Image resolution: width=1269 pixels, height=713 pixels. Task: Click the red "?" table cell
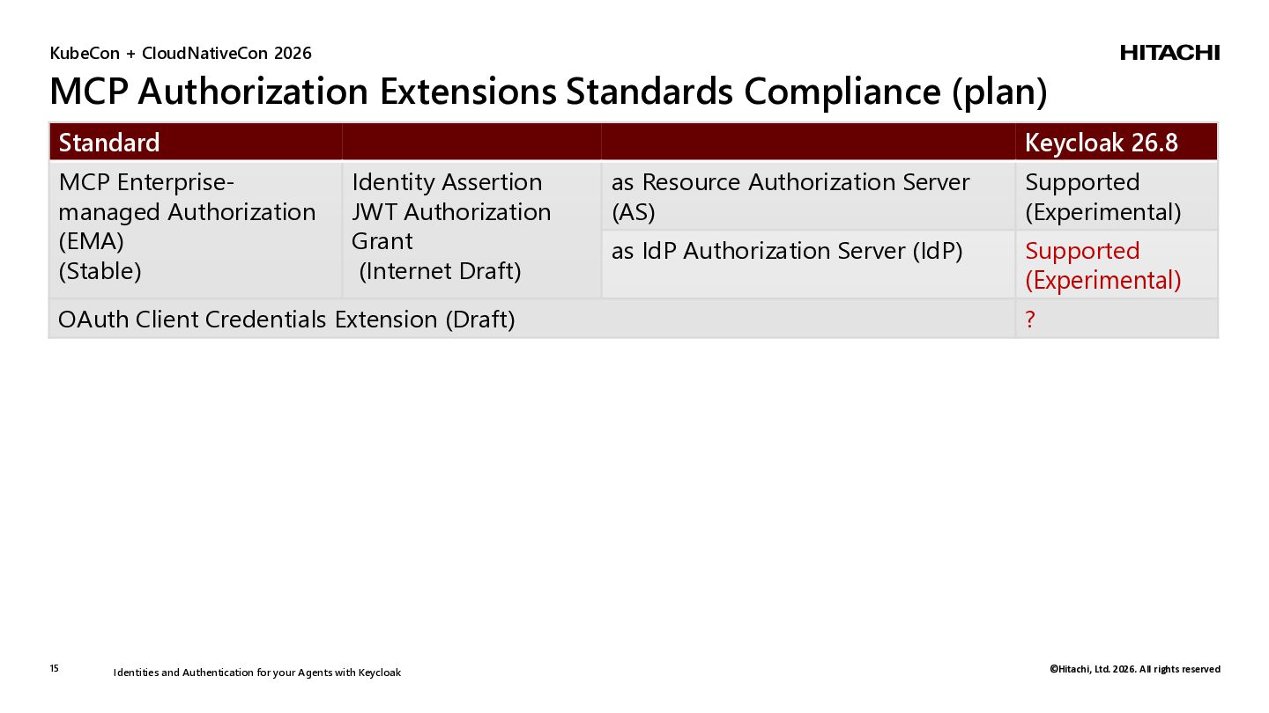tap(1117, 319)
